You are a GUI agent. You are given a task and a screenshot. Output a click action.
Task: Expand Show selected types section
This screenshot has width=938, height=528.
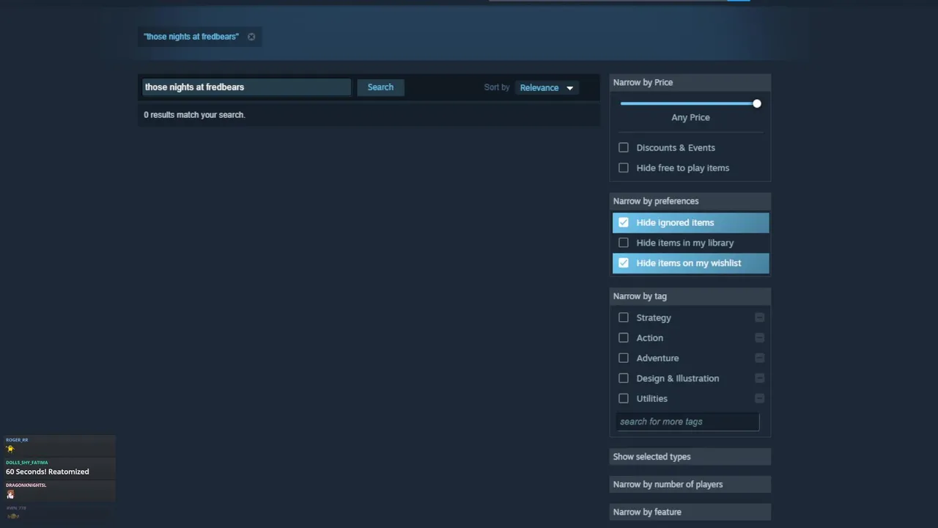point(690,457)
